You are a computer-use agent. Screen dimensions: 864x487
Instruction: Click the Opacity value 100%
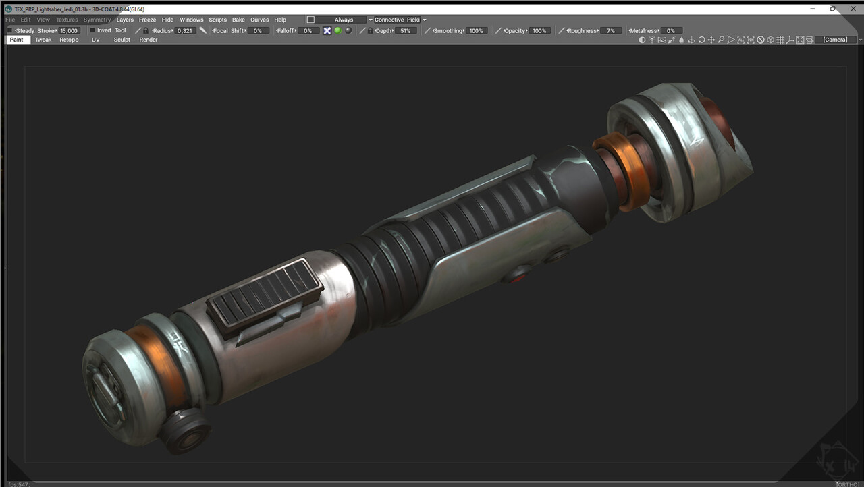539,30
